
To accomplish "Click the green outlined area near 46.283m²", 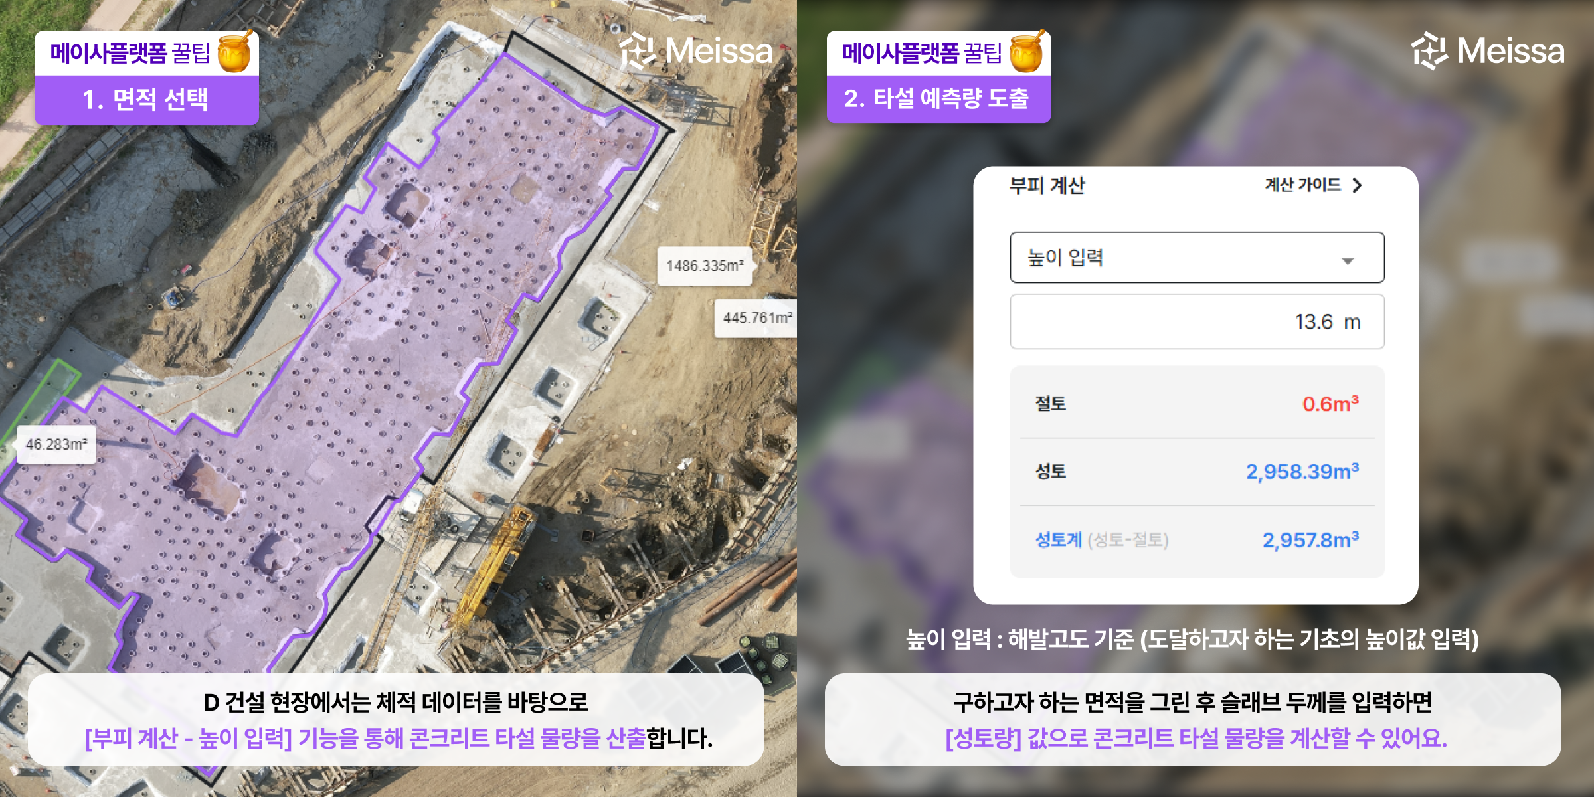I will [x=48, y=392].
